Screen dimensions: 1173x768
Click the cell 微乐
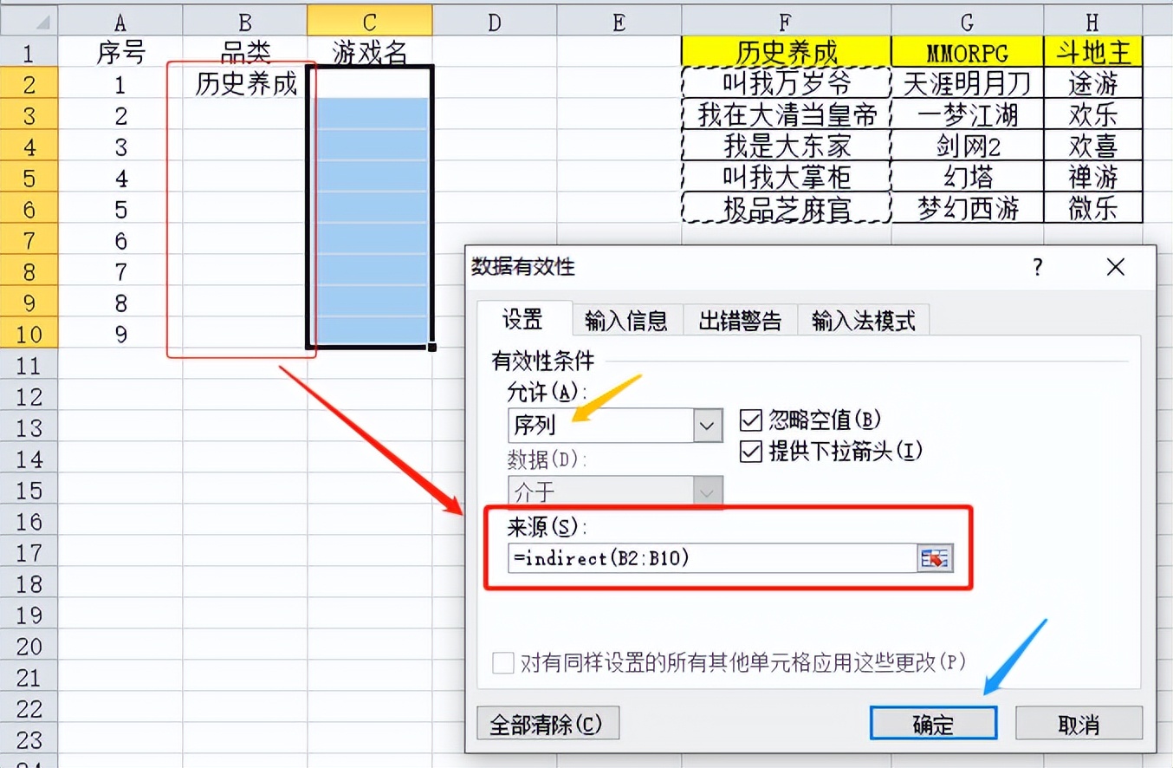pyautogui.click(x=1092, y=209)
